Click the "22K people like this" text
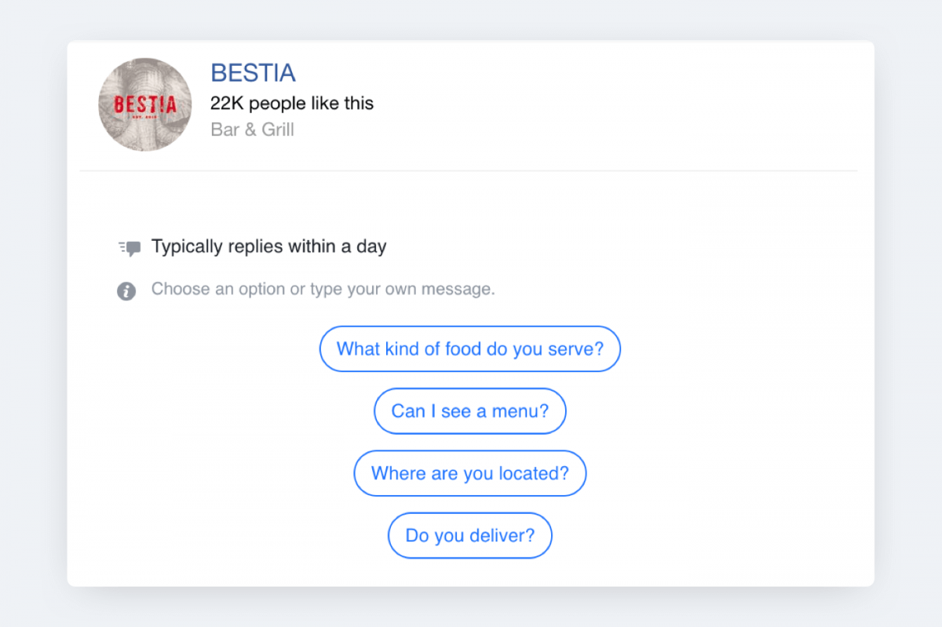Viewport: 942px width, 627px height. click(292, 104)
